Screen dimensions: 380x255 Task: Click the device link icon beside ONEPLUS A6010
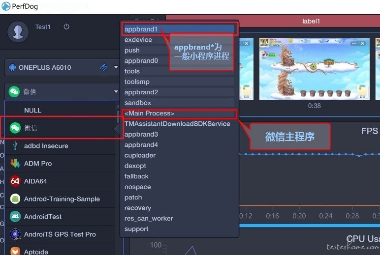pos(104,67)
